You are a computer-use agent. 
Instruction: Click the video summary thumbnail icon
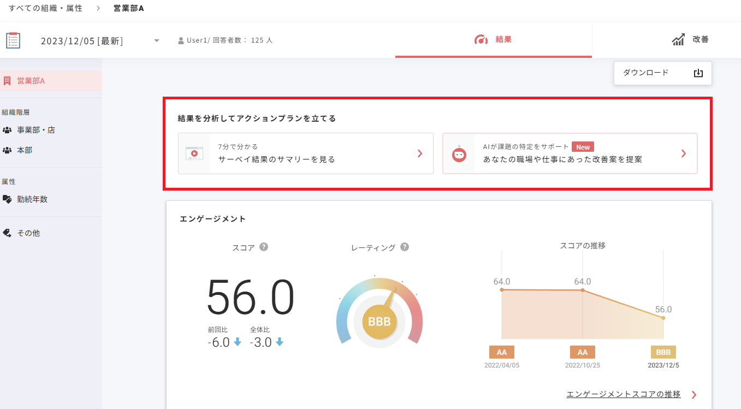point(194,153)
